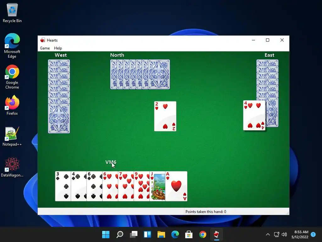Open Microsoft Store from the taskbar

pos(189,234)
